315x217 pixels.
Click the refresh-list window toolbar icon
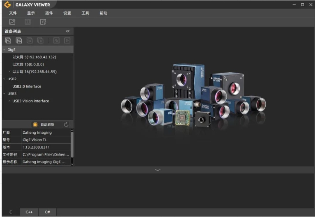pos(43,22)
